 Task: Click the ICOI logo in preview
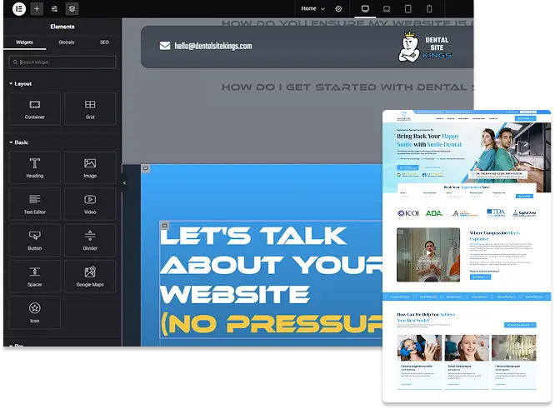(408, 213)
